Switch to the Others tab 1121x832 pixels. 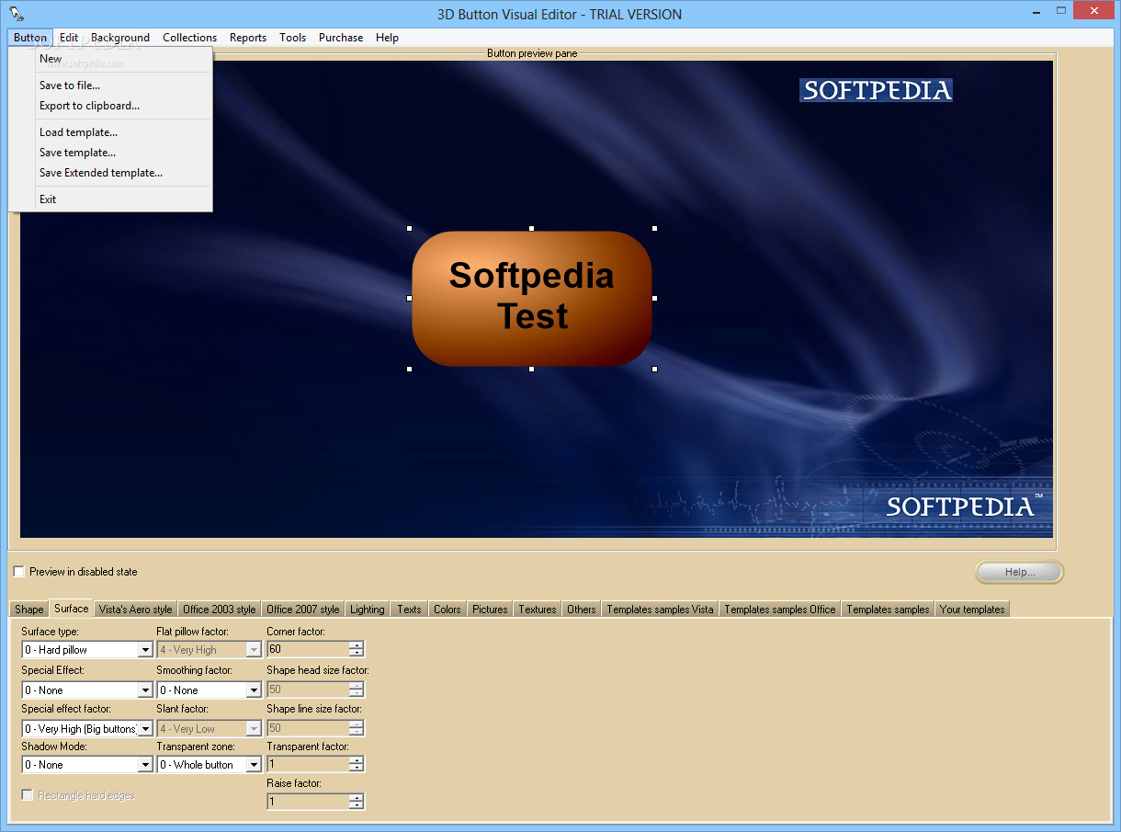coord(581,610)
